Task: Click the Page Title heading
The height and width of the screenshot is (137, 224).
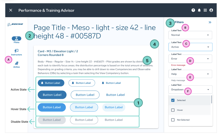Action: [x=95, y=31]
